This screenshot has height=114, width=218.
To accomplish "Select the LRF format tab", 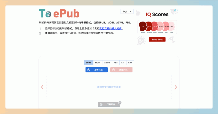I will pyautogui.click(x=130, y=63).
